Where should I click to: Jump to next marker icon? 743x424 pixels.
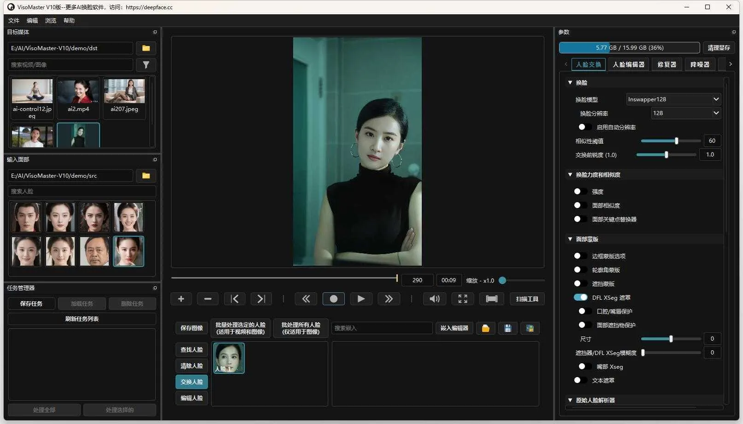click(261, 299)
